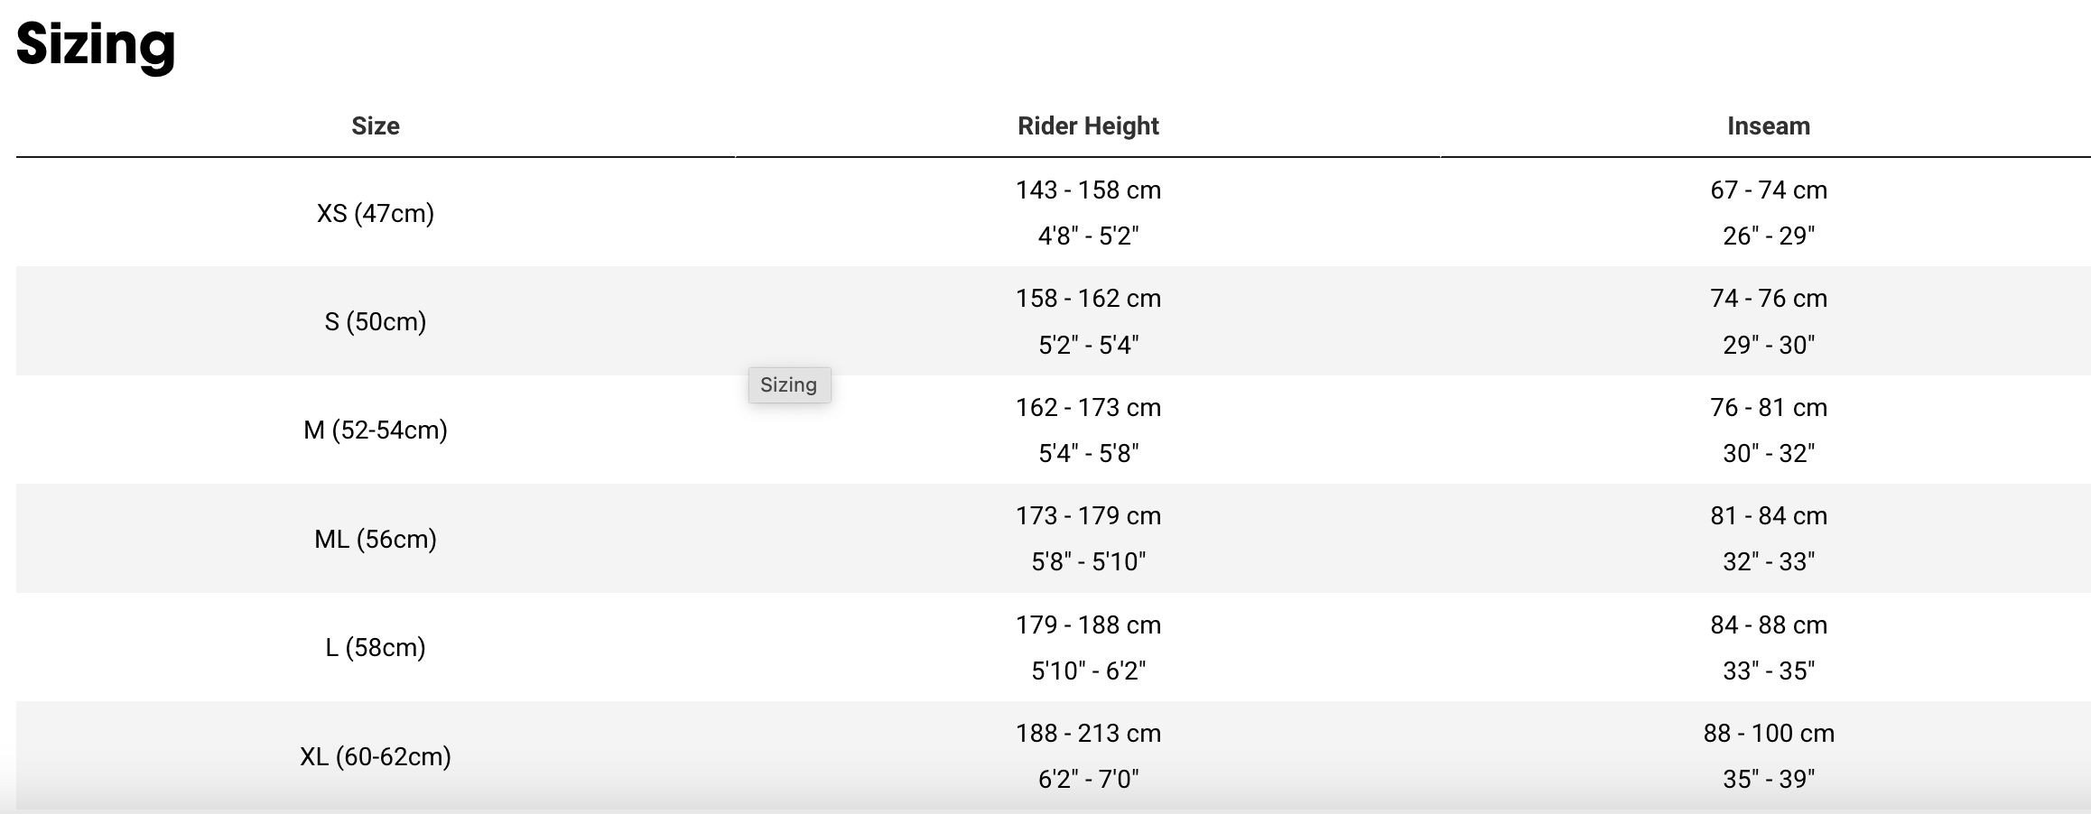
Task: Click the Sizing tooltip label
Action: tap(789, 385)
